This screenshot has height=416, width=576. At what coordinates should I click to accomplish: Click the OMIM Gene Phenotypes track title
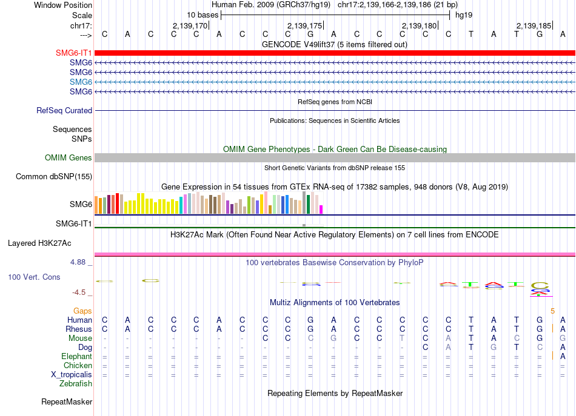point(335,150)
